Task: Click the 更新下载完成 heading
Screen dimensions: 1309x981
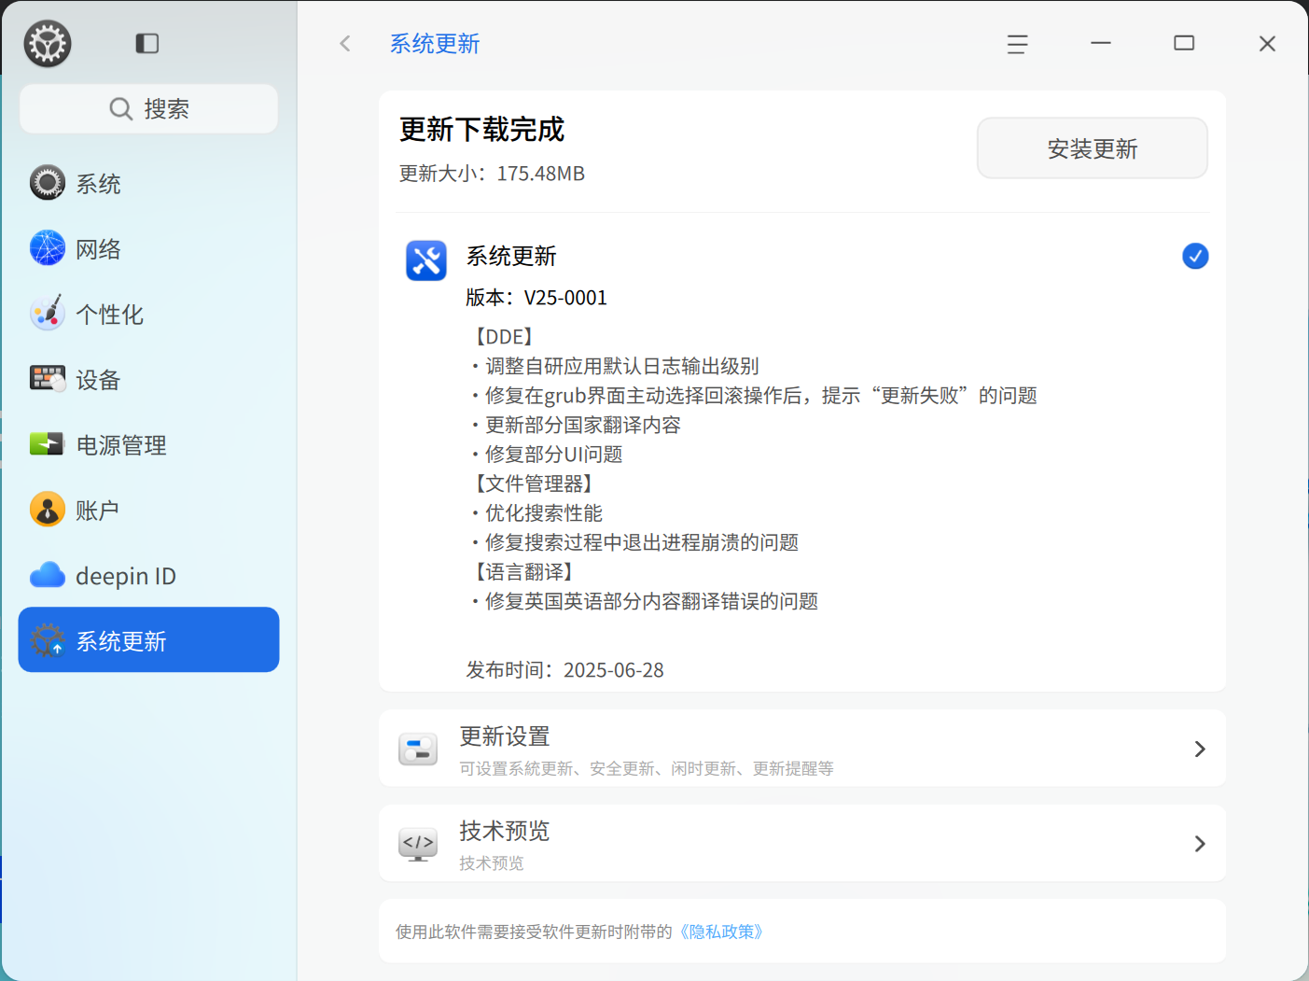Action: (x=482, y=130)
